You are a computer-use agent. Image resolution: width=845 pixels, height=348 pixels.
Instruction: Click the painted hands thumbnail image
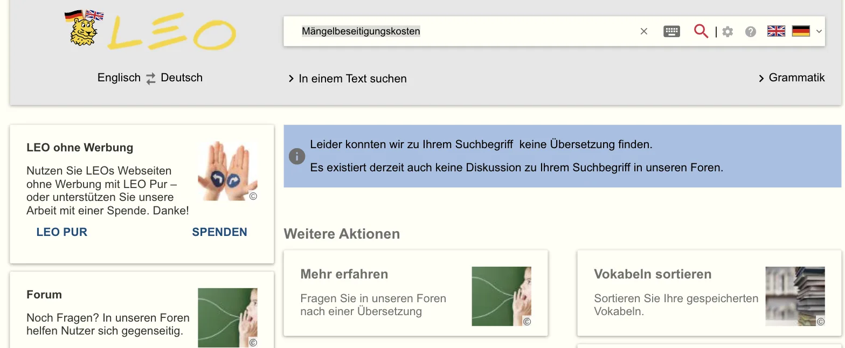(x=227, y=171)
